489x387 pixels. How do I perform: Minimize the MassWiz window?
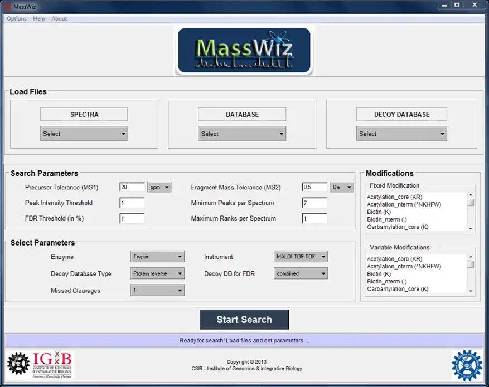click(x=444, y=5)
